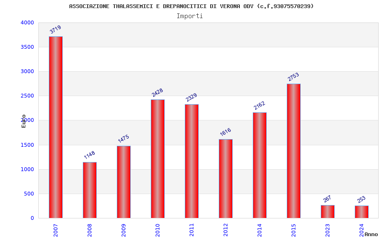The height and width of the screenshot is (239, 383).
Task: Click the y-axis tick label 2500
Action: [x=27, y=96]
